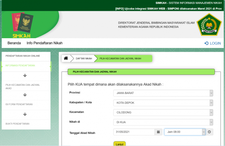Click the down arrow above Bukti Pendaftaran
225x146 pixels.
(25, 114)
